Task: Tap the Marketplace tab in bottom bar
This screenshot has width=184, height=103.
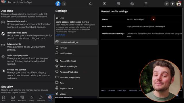Action: click(22, 98)
